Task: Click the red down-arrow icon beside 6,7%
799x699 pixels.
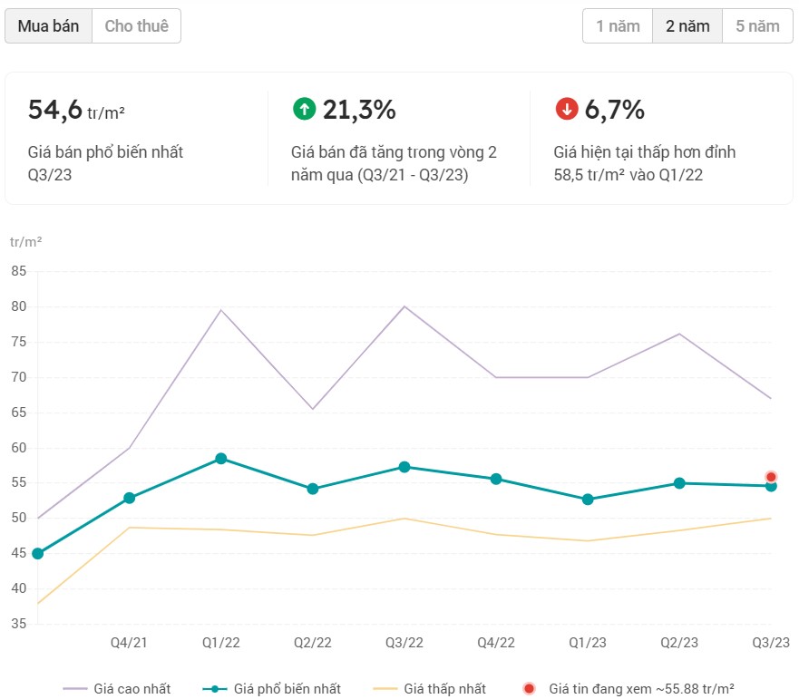Action: tap(566, 110)
